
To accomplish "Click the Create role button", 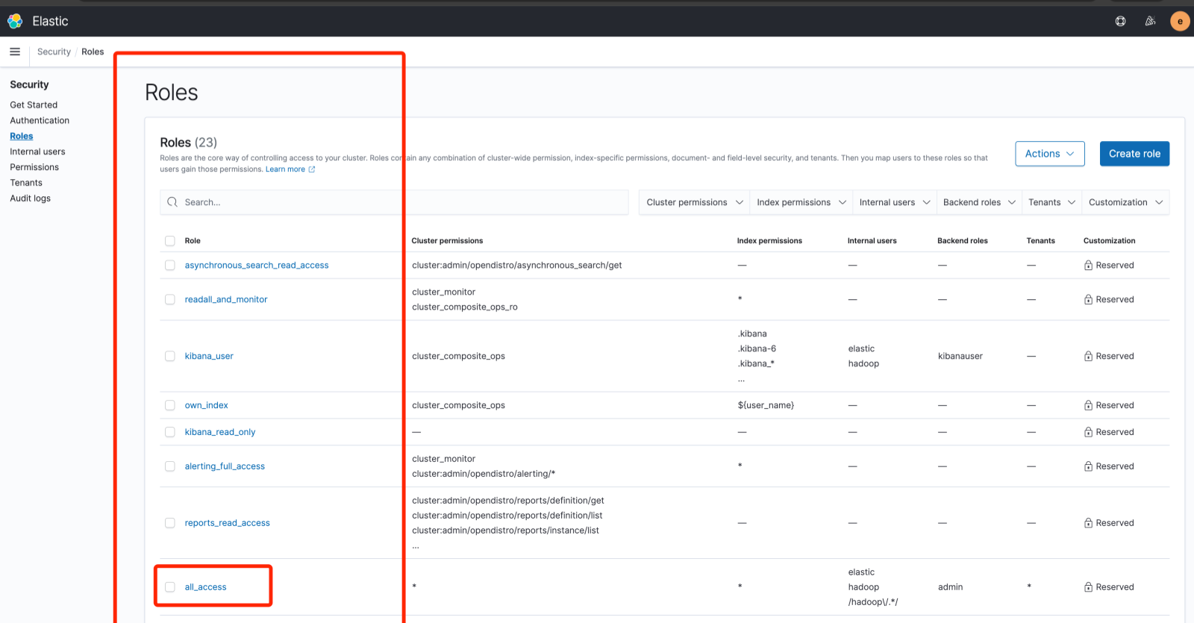I will (1134, 154).
